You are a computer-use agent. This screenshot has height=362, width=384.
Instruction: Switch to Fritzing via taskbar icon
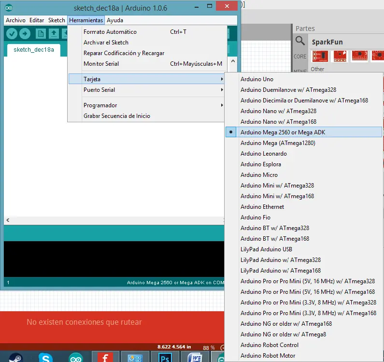pyautogui.click(x=105, y=357)
